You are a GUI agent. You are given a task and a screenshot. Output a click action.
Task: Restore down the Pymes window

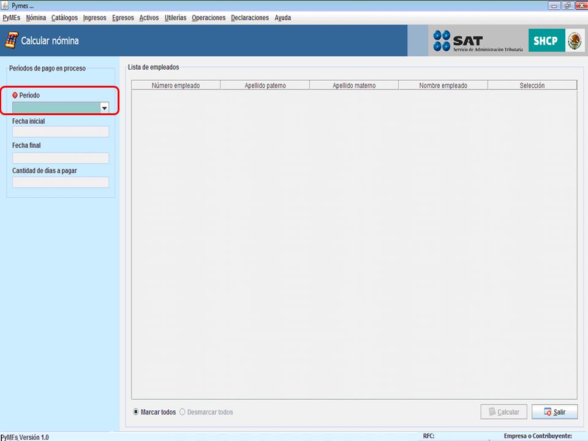568,6
